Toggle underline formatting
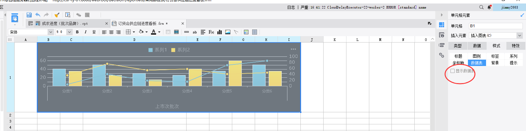526x131 pixels. (x=94, y=32)
